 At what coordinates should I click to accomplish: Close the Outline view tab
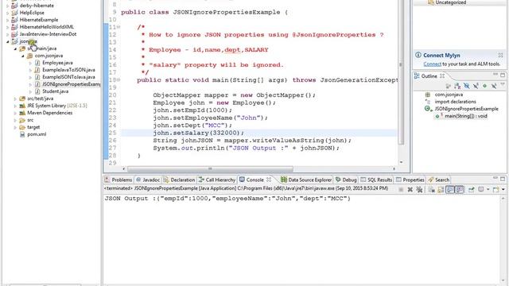[442, 76]
